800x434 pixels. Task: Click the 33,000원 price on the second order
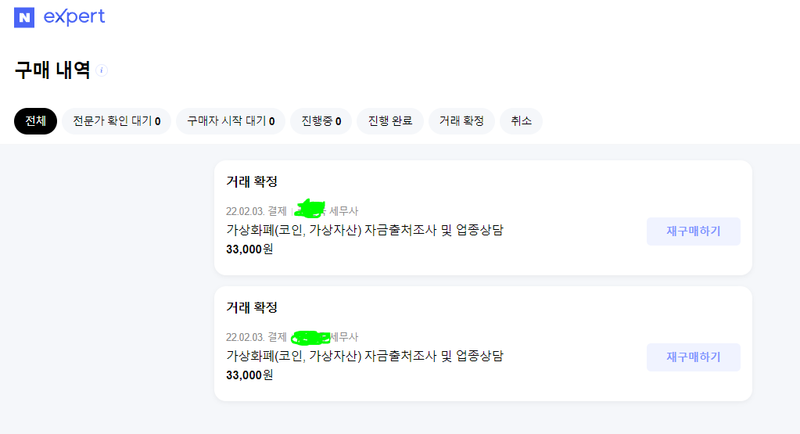(249, 375)
